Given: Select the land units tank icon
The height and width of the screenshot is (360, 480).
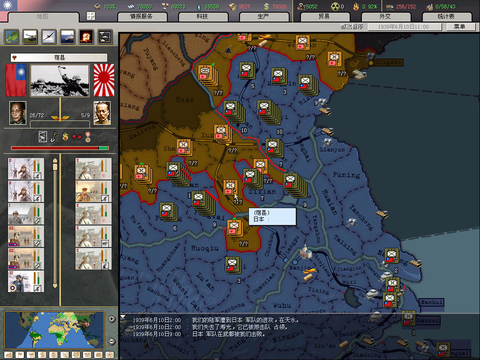Looking at the screenshot, I should [30, 37].
